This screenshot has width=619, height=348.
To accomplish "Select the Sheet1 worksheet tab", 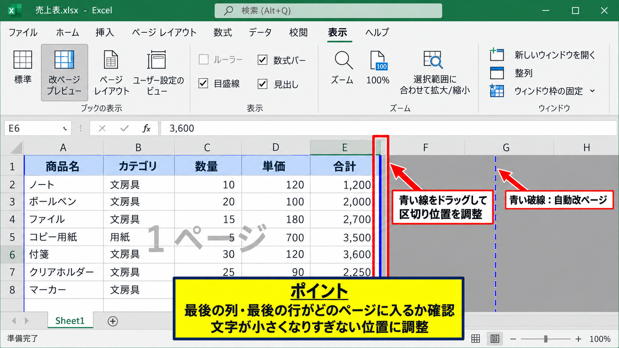I will click(x=70, y=321).
